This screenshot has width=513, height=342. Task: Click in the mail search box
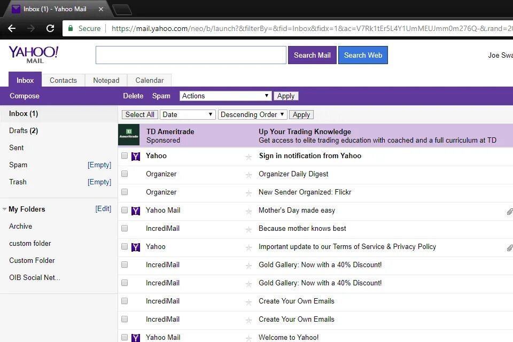pos(191,55)
